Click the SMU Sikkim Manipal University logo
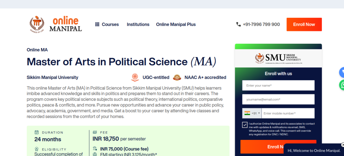 point(278,58)
